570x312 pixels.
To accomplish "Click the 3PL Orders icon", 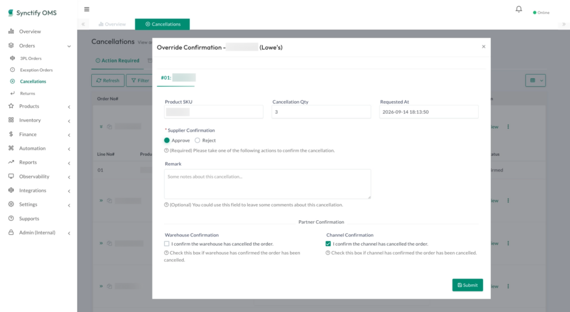I will (x=12, y=58).
